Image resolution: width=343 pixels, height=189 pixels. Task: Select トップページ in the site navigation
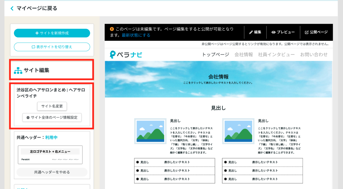tap(215, 55)
